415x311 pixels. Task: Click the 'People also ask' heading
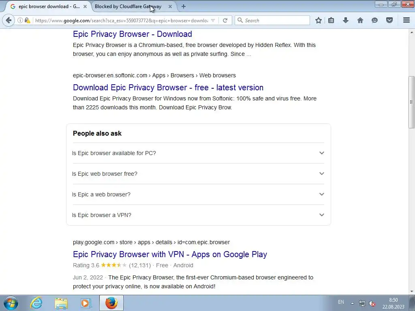coord(97,134)
